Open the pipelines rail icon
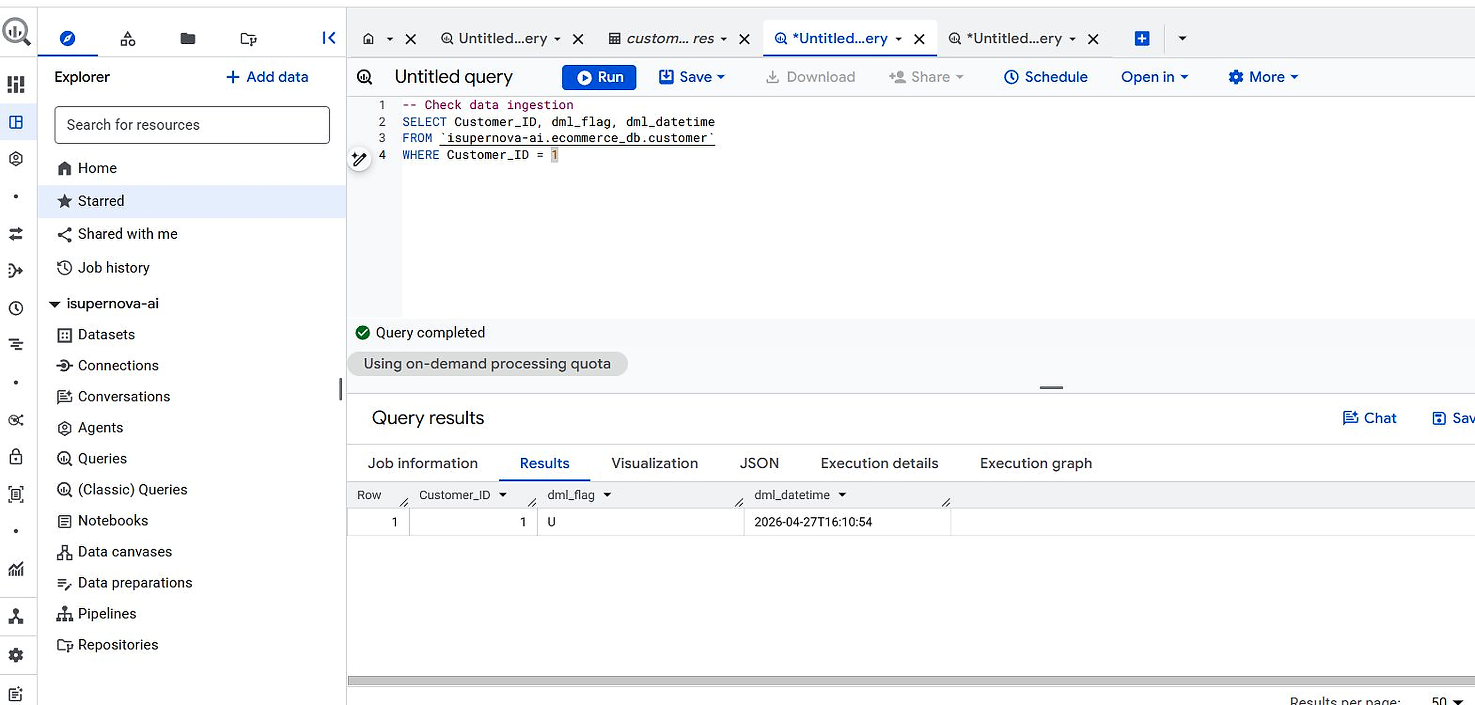This screenshot has width=1475, height=705. 16,616
